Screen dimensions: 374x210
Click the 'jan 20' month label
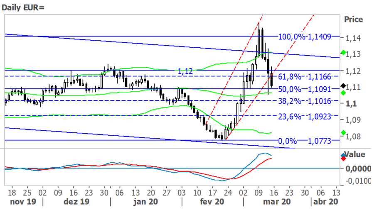tap(145, 202)
